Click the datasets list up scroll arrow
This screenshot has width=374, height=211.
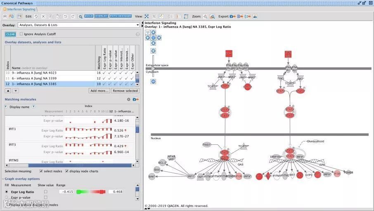(137, 72)
